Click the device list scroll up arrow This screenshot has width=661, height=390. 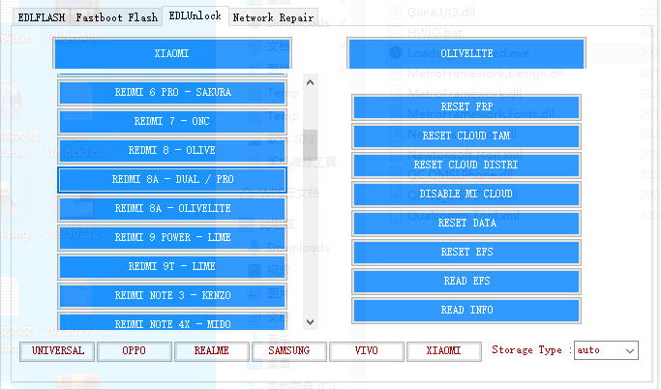click(x=311, y=82)
